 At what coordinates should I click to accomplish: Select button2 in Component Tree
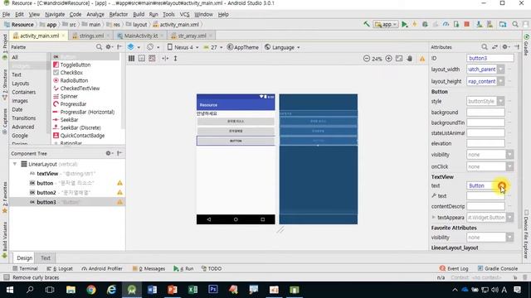click(x=46, y=192)
